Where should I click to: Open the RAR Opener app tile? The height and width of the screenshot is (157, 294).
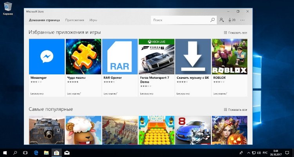pos(120,68)
